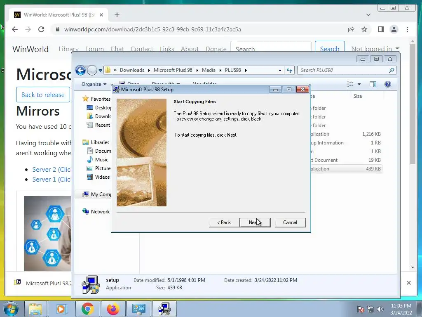The width and height of the screenshot is (422, 317).
Task: Select Videos library
Action: (x=98, y=177)
